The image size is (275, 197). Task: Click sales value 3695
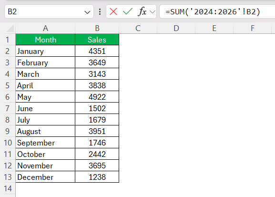(97, 166)
